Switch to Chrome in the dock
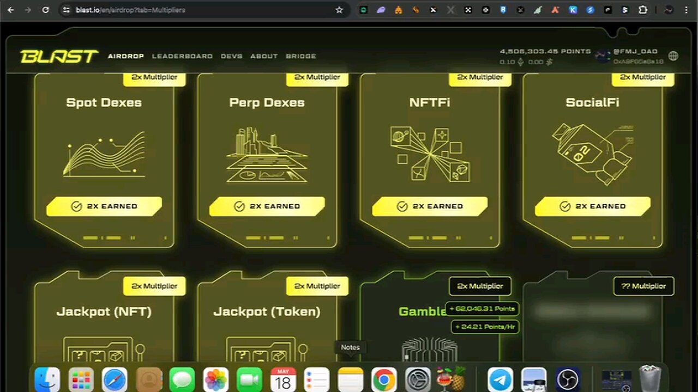Screen dimensions: 698x392 click(384, 379)
